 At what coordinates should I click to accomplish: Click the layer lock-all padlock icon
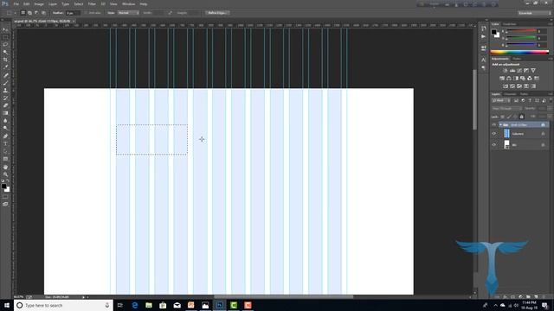click(x=521, y=117)
